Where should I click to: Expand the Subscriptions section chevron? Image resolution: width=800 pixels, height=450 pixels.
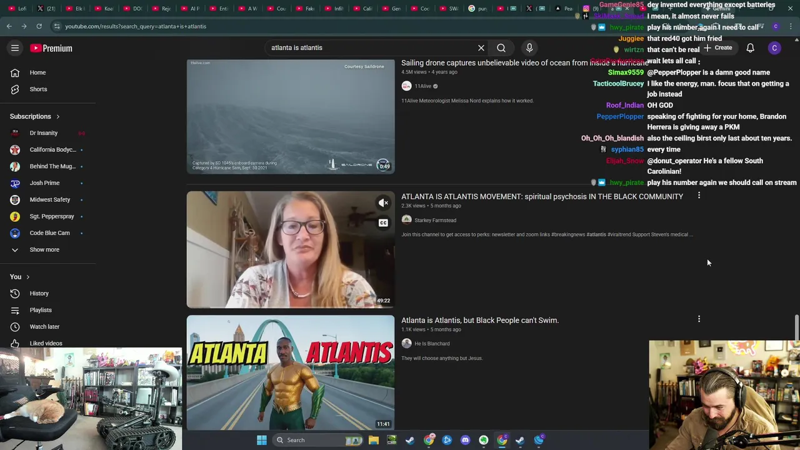[57, 116]
